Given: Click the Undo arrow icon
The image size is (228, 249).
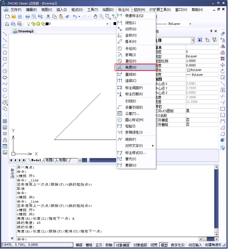Looking at the screenshot, I should (x=75, y=16).
